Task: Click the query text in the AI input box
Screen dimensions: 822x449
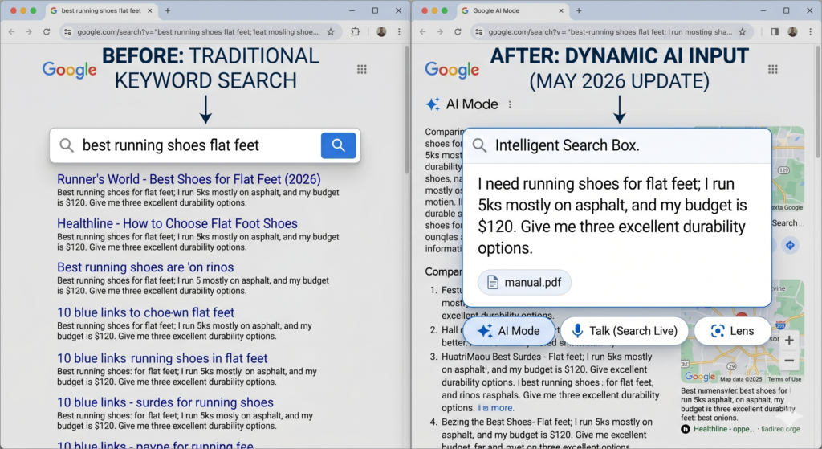Action: [612, 215]
